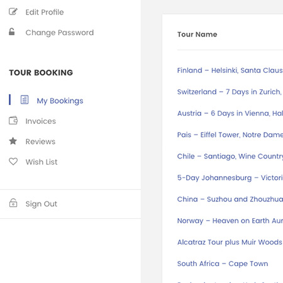Open the Edit Profile menu item
The height and width of the screenshot is (283, 283).
(45, 12)
